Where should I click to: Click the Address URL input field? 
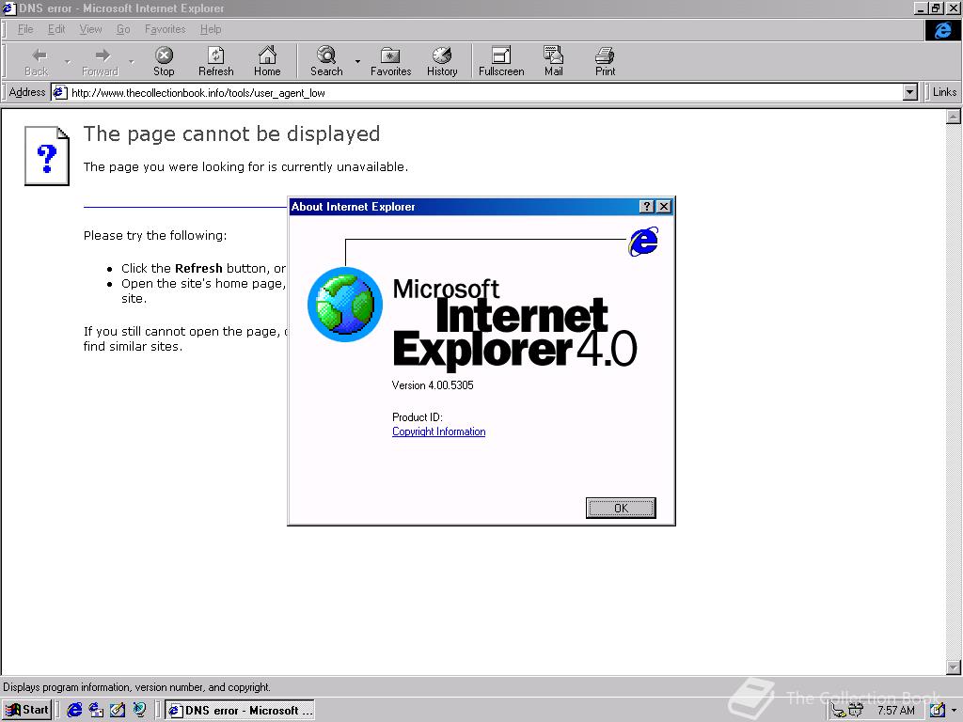(485, 93)
